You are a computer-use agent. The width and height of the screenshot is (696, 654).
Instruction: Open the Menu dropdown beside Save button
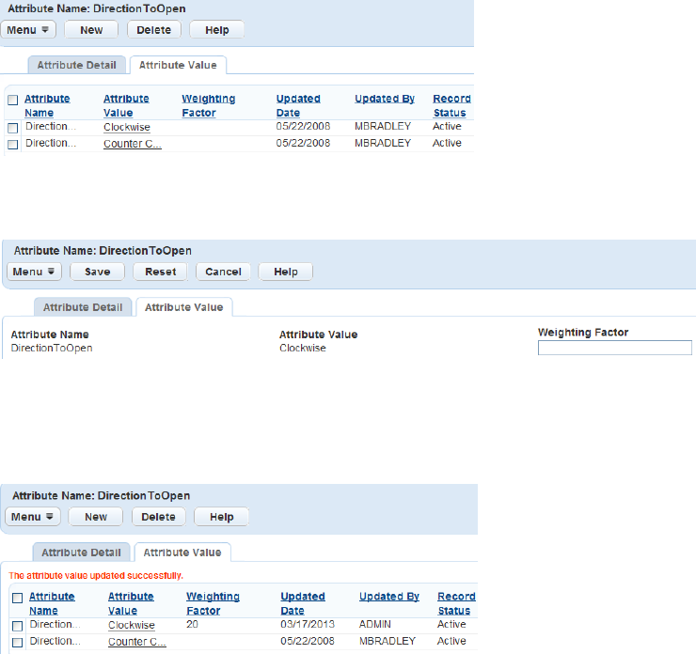pos(34,272)
